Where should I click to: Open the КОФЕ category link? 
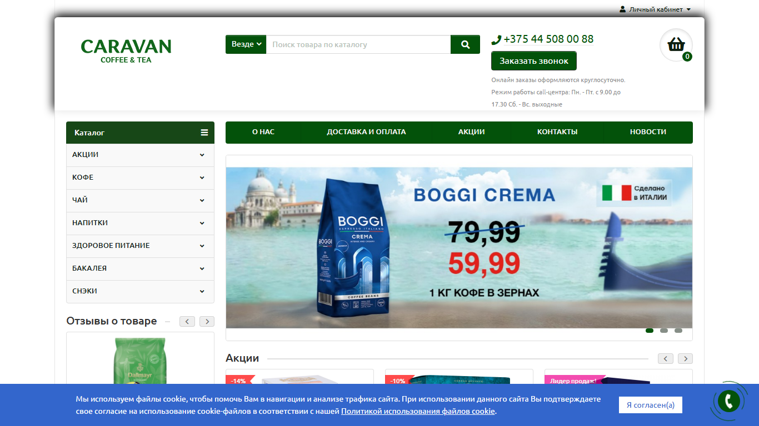(83, 177)
